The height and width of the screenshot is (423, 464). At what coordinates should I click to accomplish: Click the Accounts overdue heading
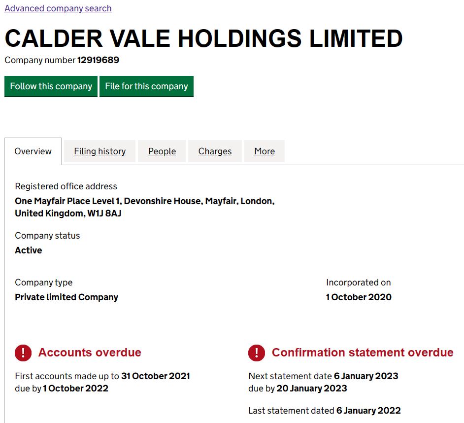pos(90,352)
